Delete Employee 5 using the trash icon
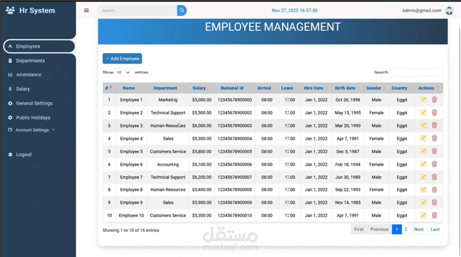Screen dimensions: 461x257 [x=434, y=151]
